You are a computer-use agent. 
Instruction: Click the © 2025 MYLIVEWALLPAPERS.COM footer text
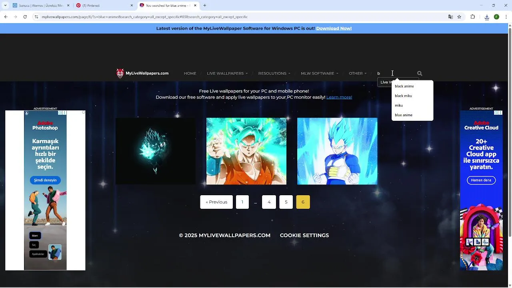click(x=225, y=236)
